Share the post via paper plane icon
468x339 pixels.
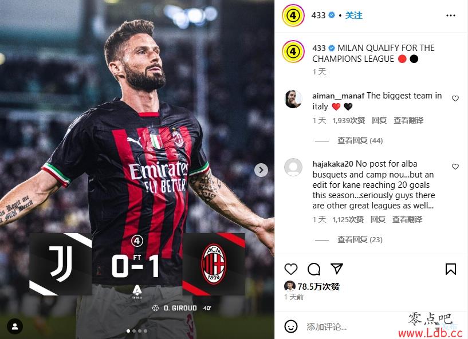(x=337, y=269)
